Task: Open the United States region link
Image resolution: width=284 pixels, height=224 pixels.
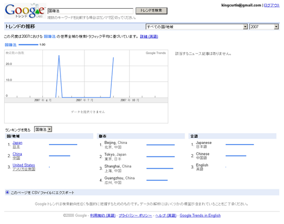Action: tap(24, 165)
